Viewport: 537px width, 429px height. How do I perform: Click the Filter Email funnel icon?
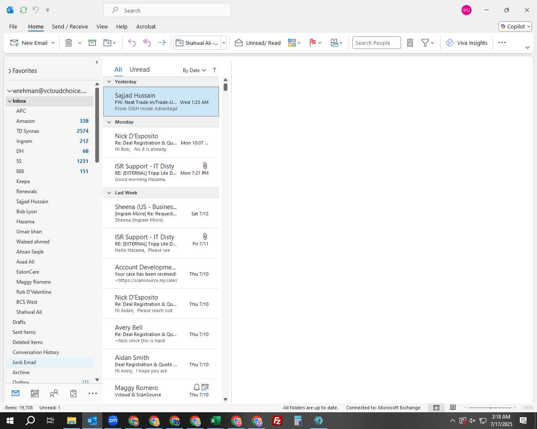pos(425,43)
